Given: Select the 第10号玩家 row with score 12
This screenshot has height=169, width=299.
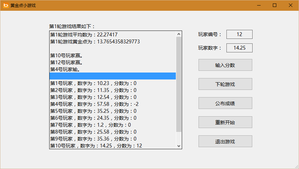Looking at the screenshot, I should tap(112, 145).
